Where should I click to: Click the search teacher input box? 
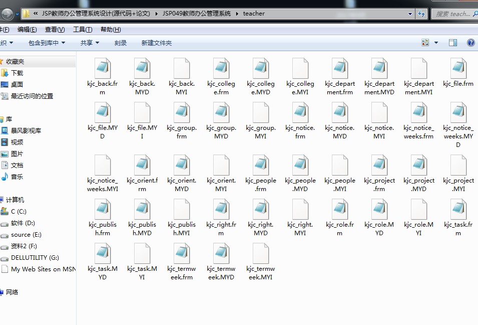(454, 14)
